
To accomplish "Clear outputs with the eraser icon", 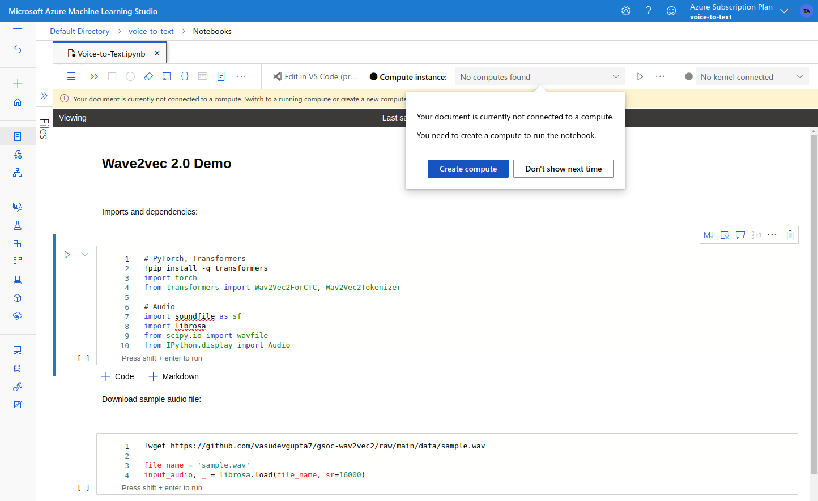I will pyautogui.click(x=148, y=76).
